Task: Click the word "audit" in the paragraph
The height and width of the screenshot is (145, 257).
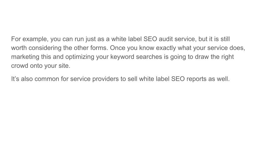Action: pos(166,39)
